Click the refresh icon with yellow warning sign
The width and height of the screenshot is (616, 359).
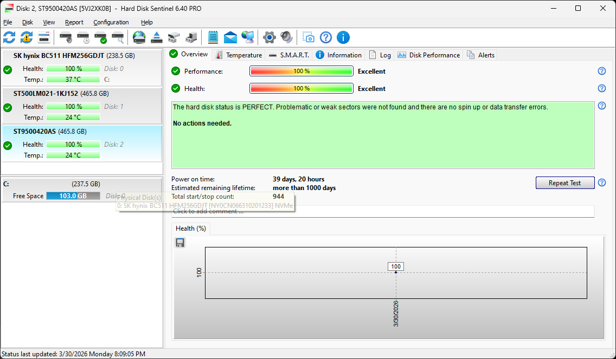pyautogui.click(x=27, y=38)
